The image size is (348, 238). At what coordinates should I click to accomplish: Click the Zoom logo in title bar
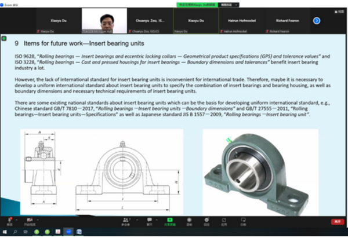[x=2, y=5]
